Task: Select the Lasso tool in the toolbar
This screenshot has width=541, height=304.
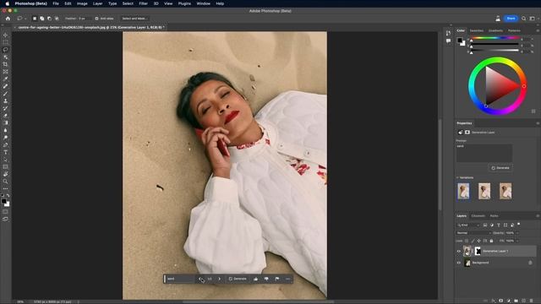Action: pyautogui.click(x=5, y=50)
